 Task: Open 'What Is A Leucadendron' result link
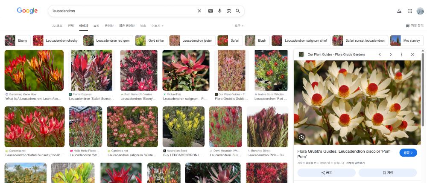click(33, 99)
